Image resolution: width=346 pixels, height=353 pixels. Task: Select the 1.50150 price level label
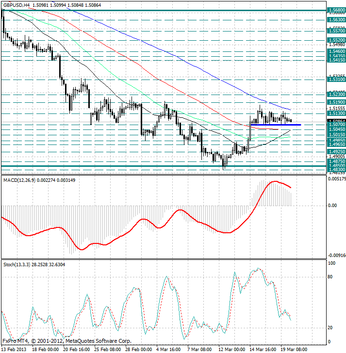[336, 135]
